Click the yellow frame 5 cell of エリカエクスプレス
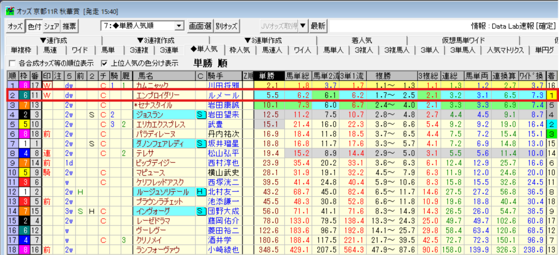 point(23,124)
